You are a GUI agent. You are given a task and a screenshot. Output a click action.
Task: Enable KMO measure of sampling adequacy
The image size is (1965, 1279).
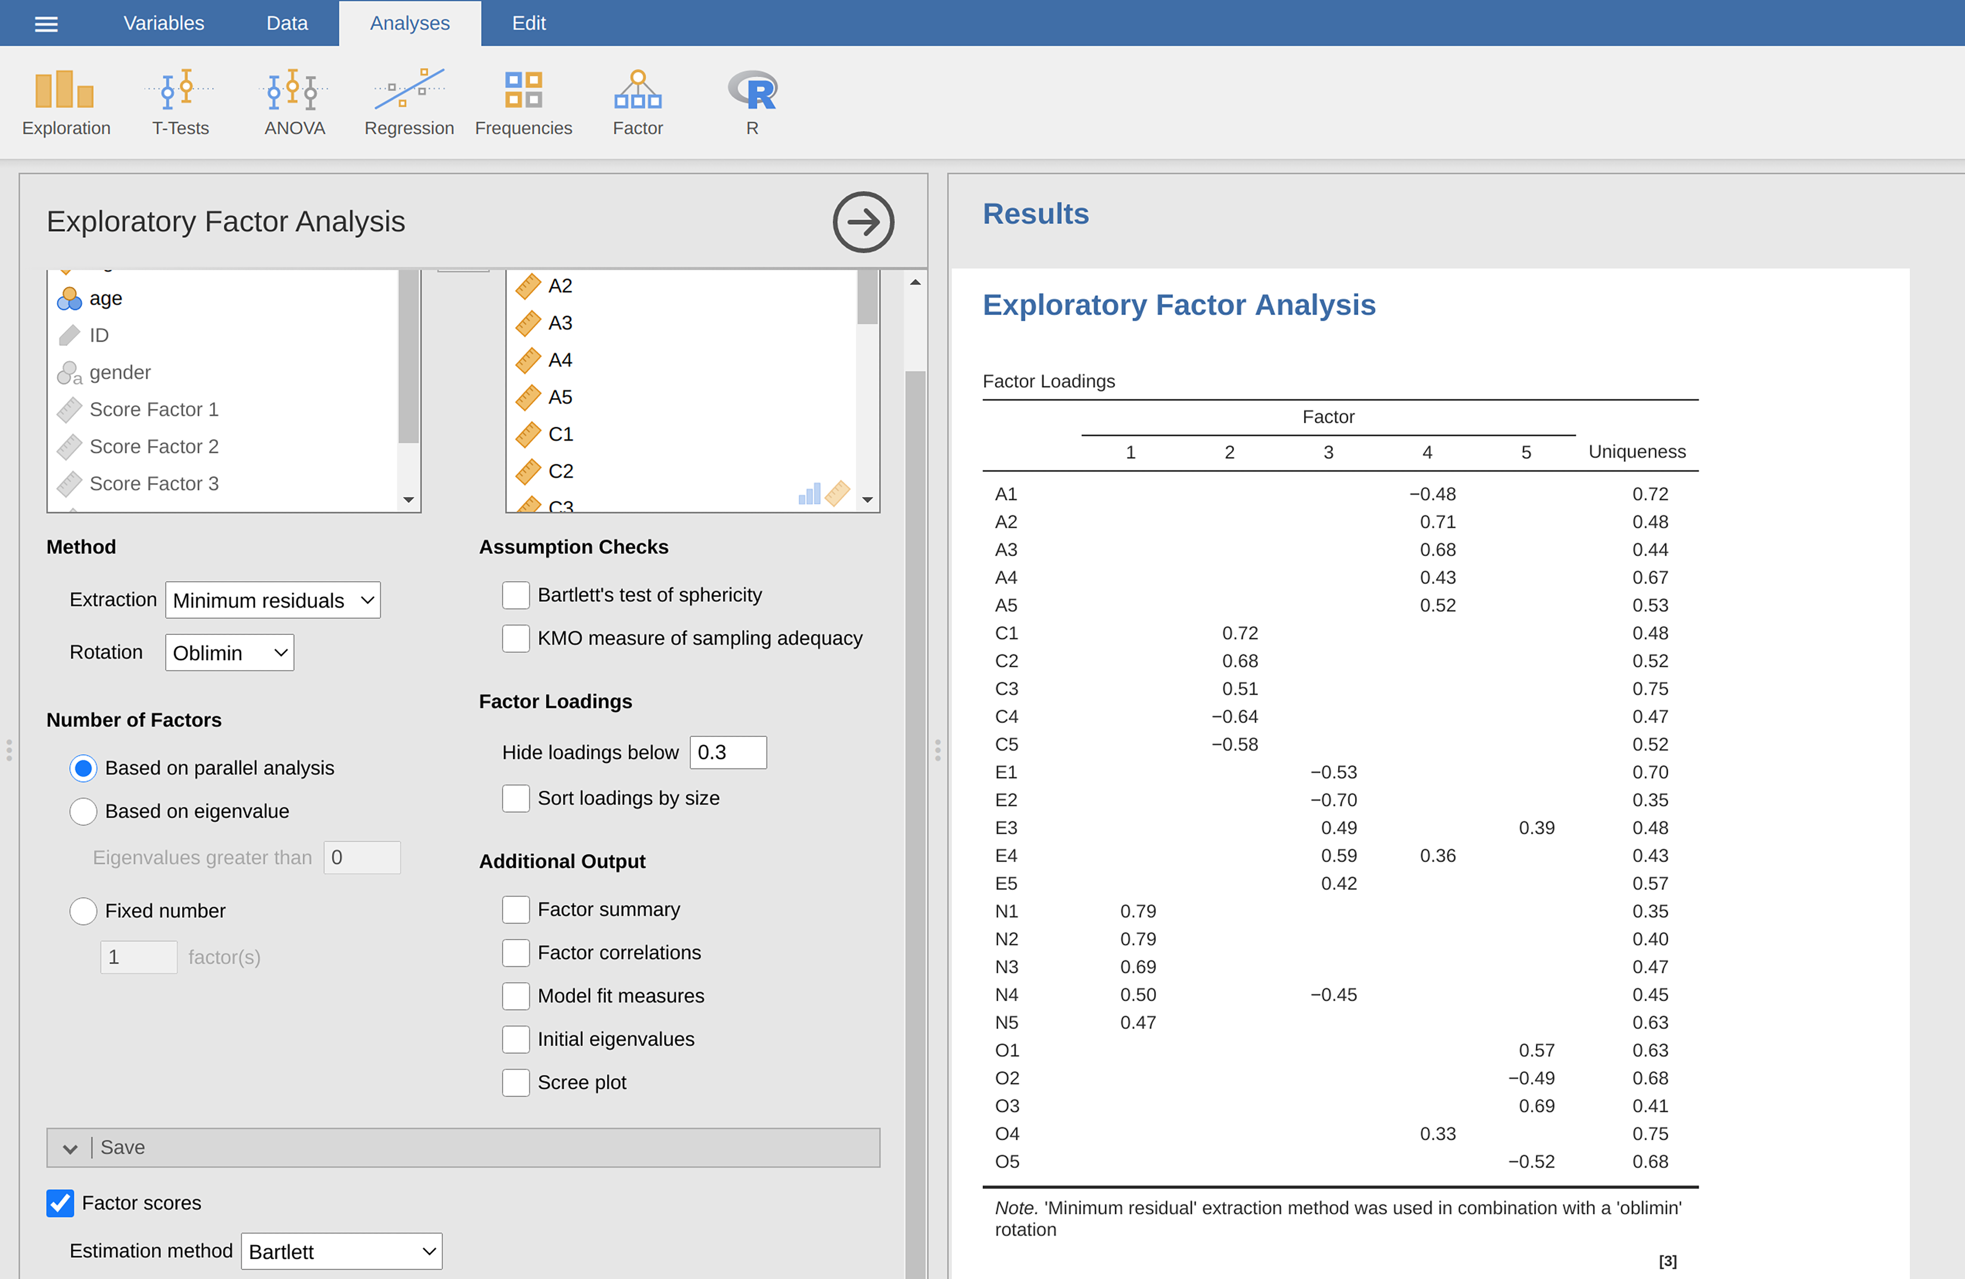click(x=516, y=638)
